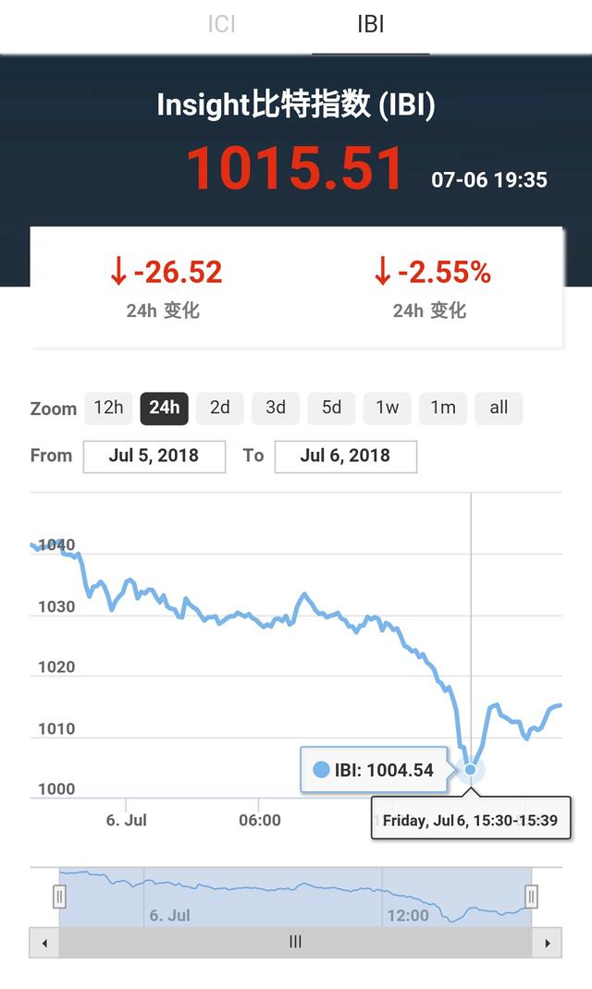Viewport: 592px width, 989px height.
Task: Choose the 3d zoom range
Action: [276, 408]
